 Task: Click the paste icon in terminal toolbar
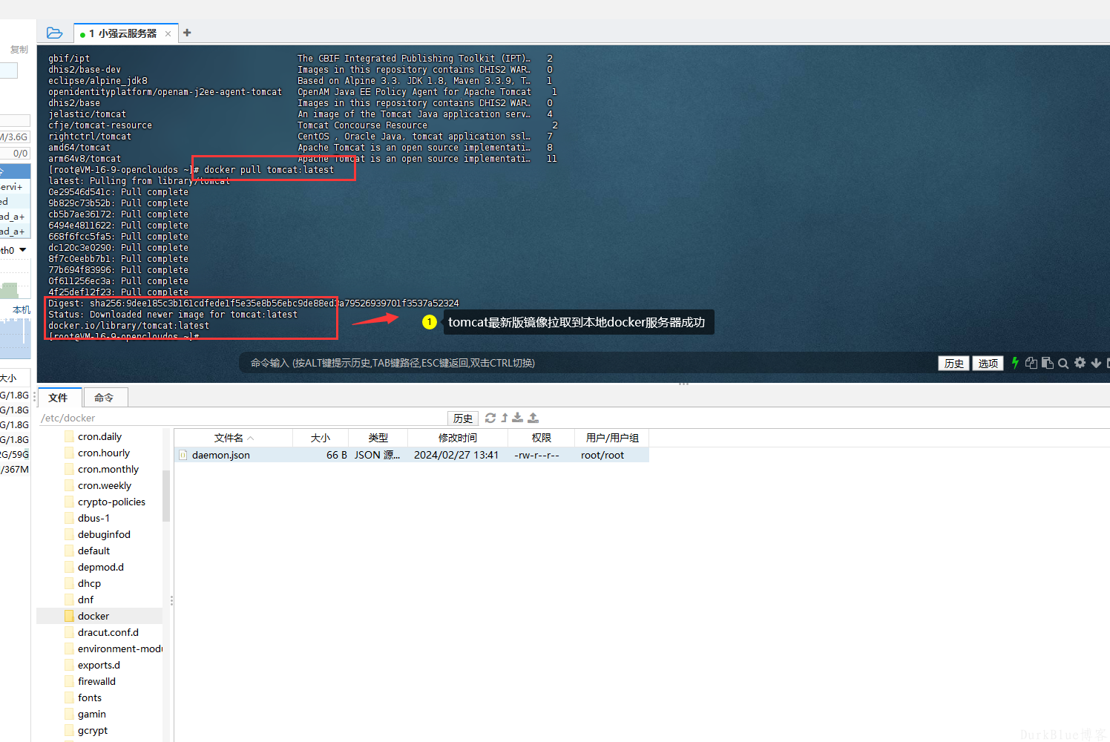pos(1048,363)
